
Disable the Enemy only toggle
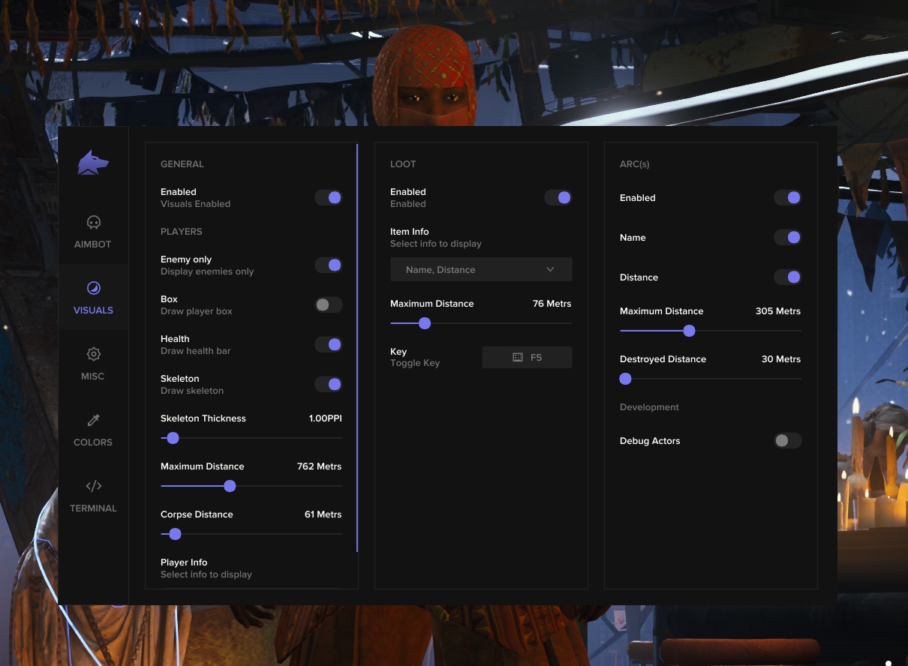(x=328, y=265)
